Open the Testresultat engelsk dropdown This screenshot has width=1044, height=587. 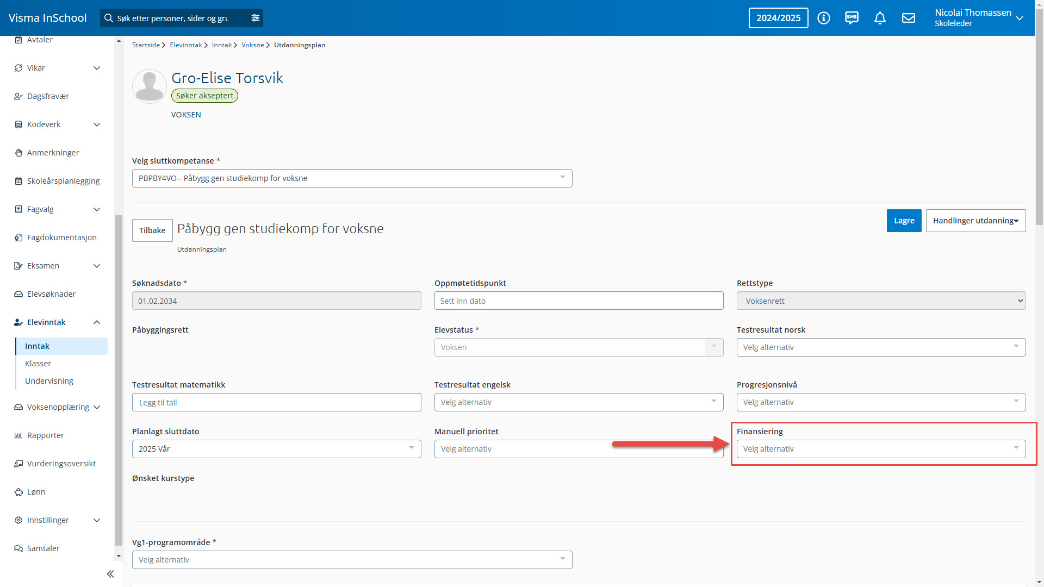(x=579, y=402)
